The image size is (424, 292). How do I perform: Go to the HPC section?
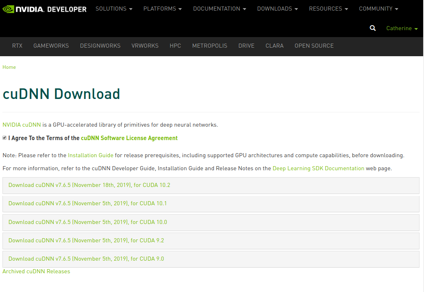pos(175,46)
